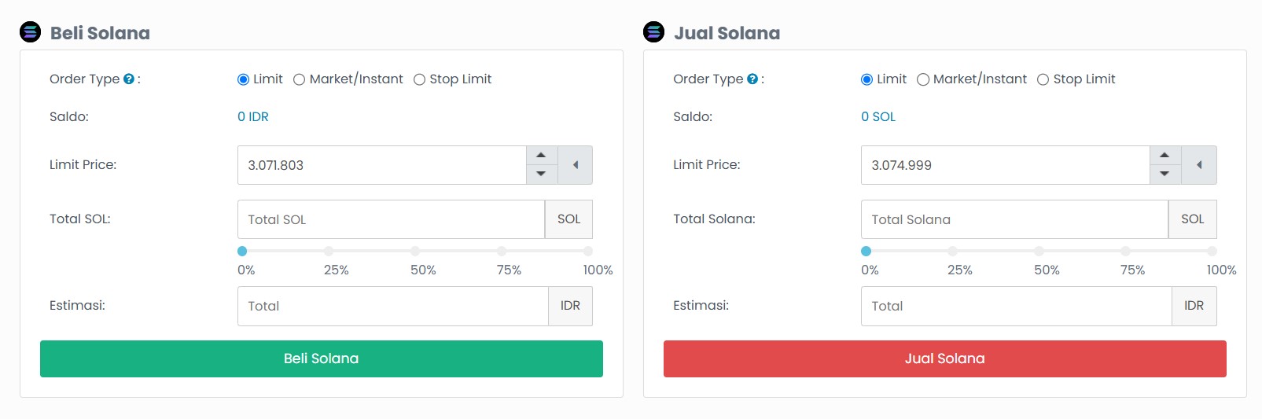1262x419 pixels.
Task: Select Market/Instant order type for buying
Action: click(300, 79)
